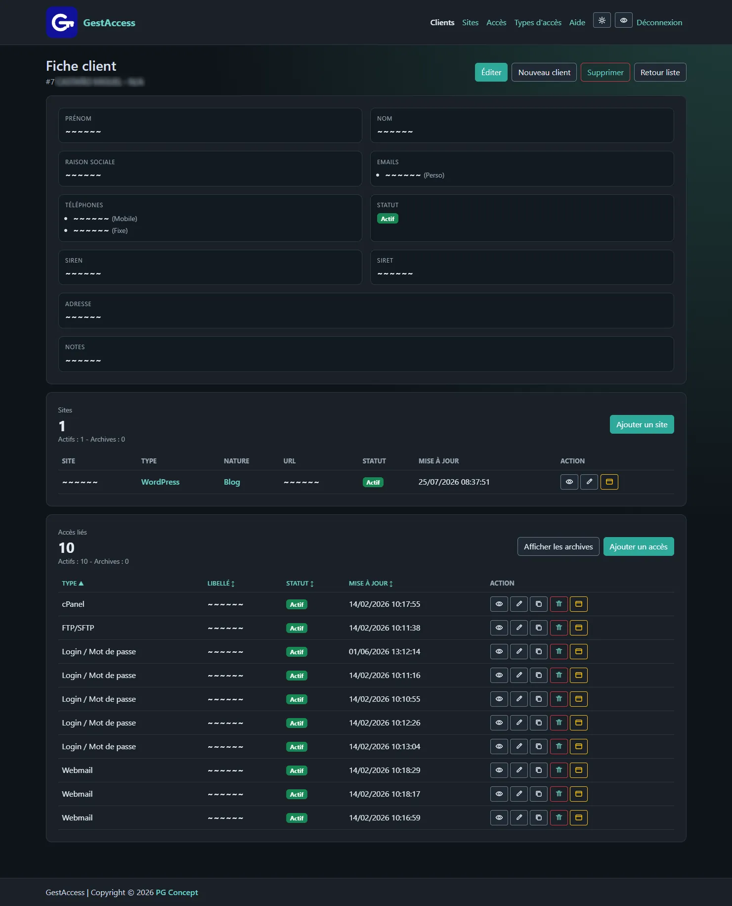732x906 pixels.
Task: Click the Supprimer button
Action: pos(605,72)
